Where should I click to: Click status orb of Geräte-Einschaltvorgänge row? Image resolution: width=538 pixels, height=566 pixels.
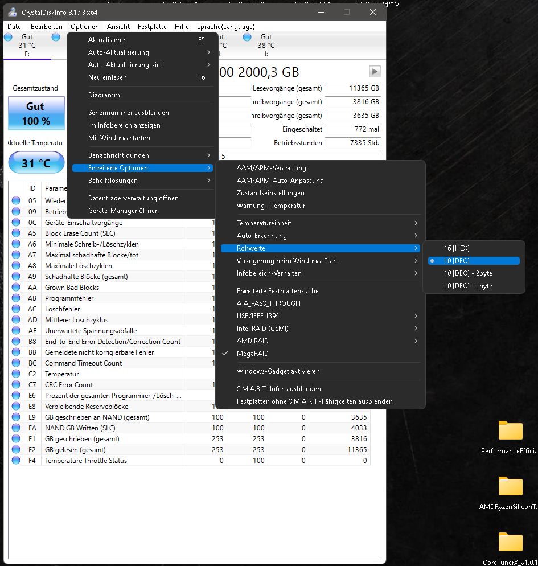[x=16, y=222]
